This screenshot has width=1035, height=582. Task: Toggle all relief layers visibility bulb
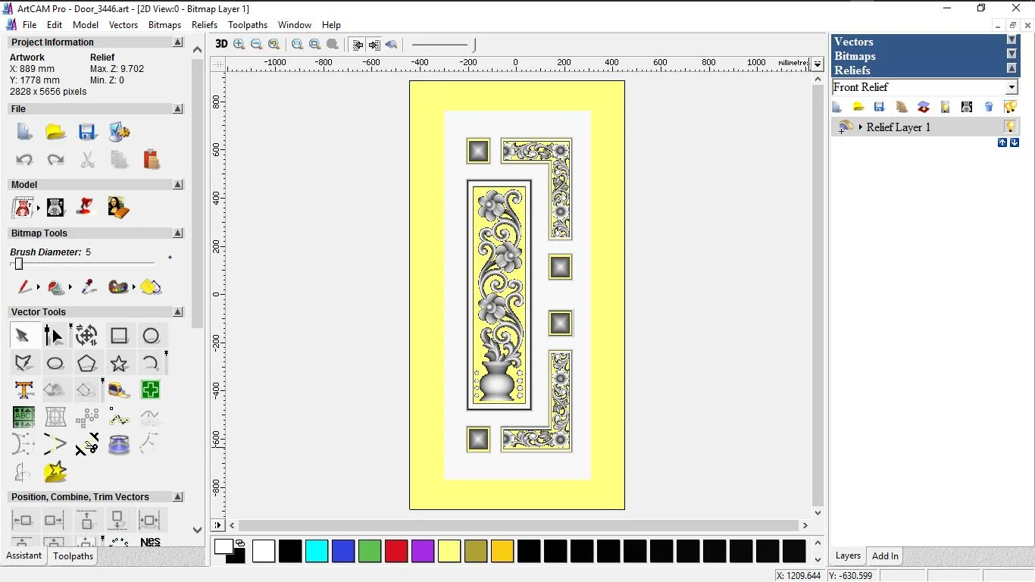1010,107
